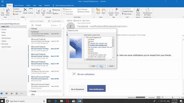Expand RSS Feeds in the folder pane
Viewport: 184px width, 103px height.
click(x=1, y=44)
